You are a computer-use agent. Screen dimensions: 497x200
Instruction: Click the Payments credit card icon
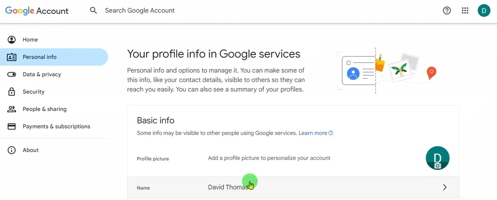pos(12,126)
